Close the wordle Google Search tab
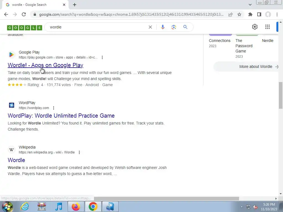The width and height of the screenshot is (283, 212). click(x=64, y=5)
